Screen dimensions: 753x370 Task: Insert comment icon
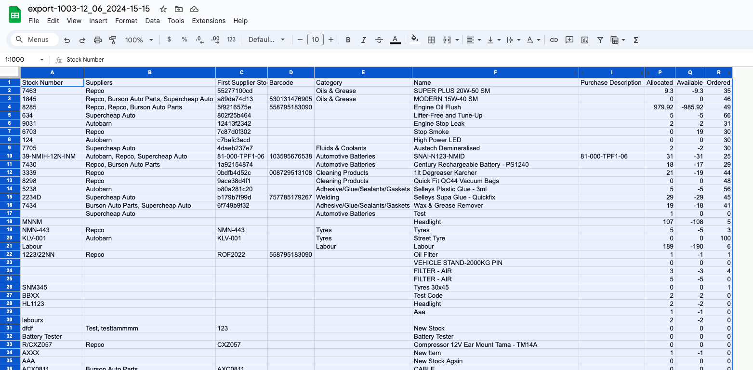tap(569, 40)
